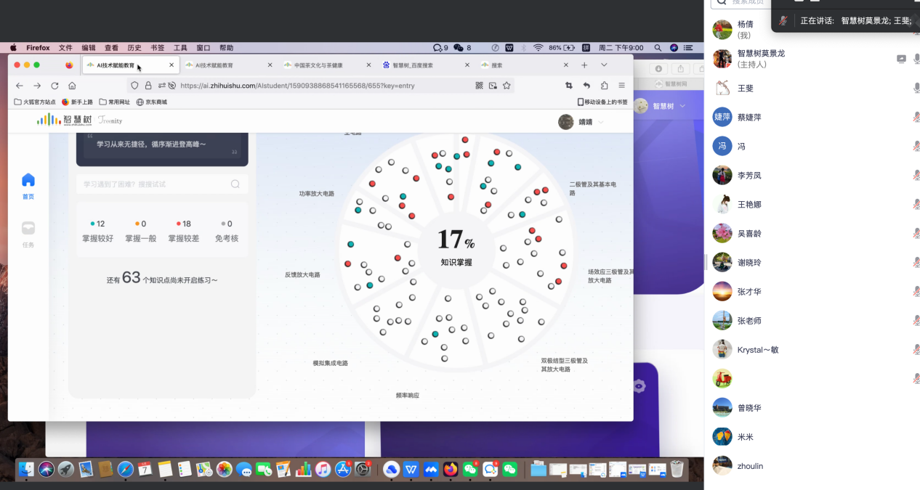
Task: Switch to the 中国茶文化与茶健康 tab
Action: pos(318,65)
